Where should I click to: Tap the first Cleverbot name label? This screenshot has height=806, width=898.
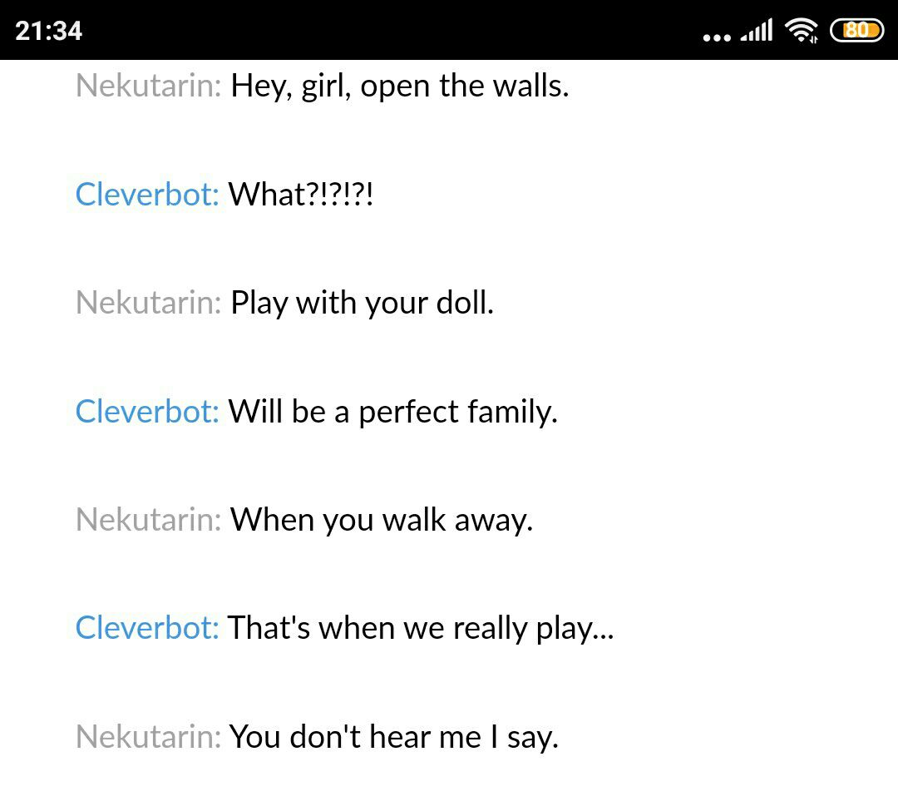pos(147,194)
